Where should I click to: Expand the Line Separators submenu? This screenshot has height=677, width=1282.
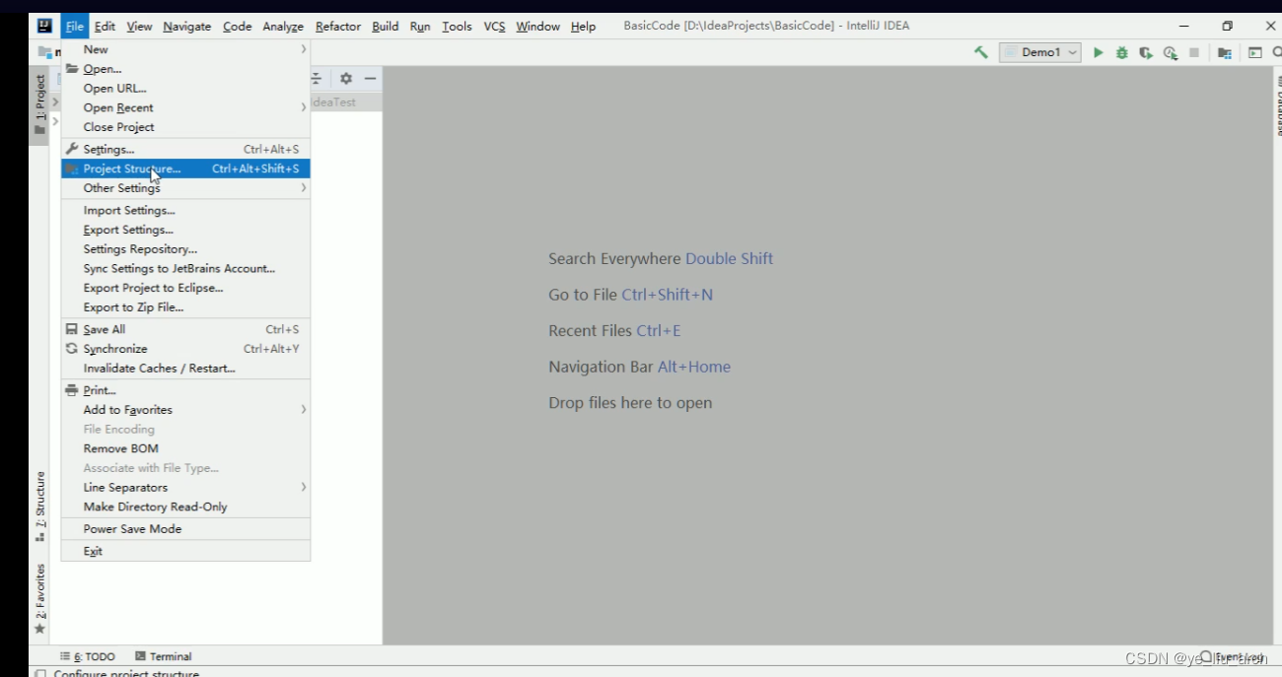pyautogui.click(x=185, y=488)
